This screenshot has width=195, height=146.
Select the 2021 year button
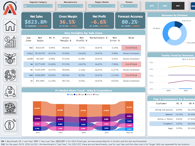pos(178,6)
